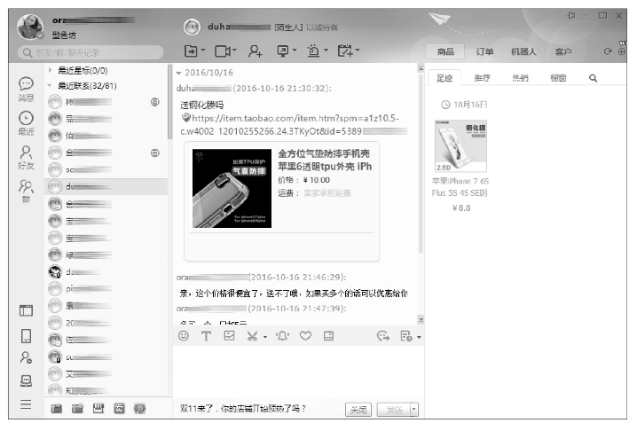Open the add-schedule calendar dropdown

358,51
